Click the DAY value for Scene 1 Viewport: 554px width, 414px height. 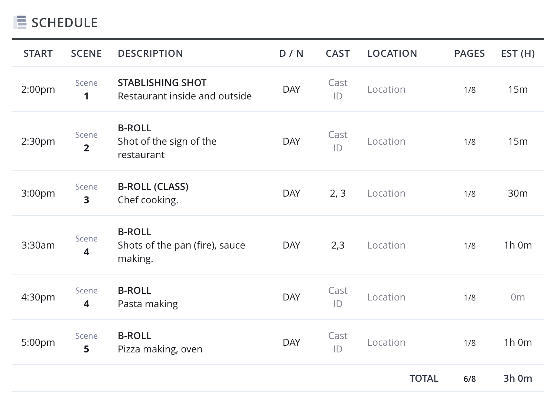tap(291, 89)
